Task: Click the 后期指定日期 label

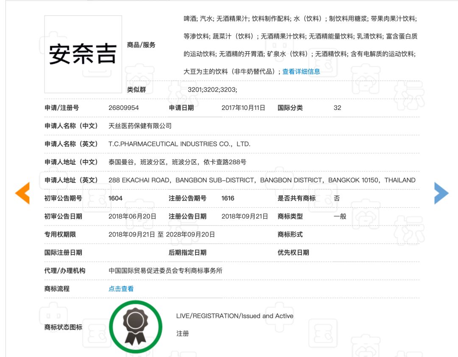Action: (187, 253)
